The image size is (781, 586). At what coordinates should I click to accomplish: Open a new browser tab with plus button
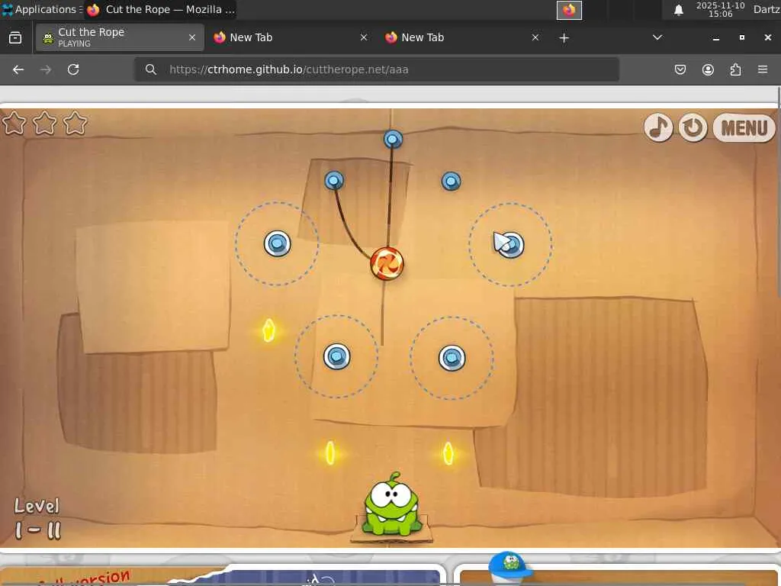click(x=564, y=38)
